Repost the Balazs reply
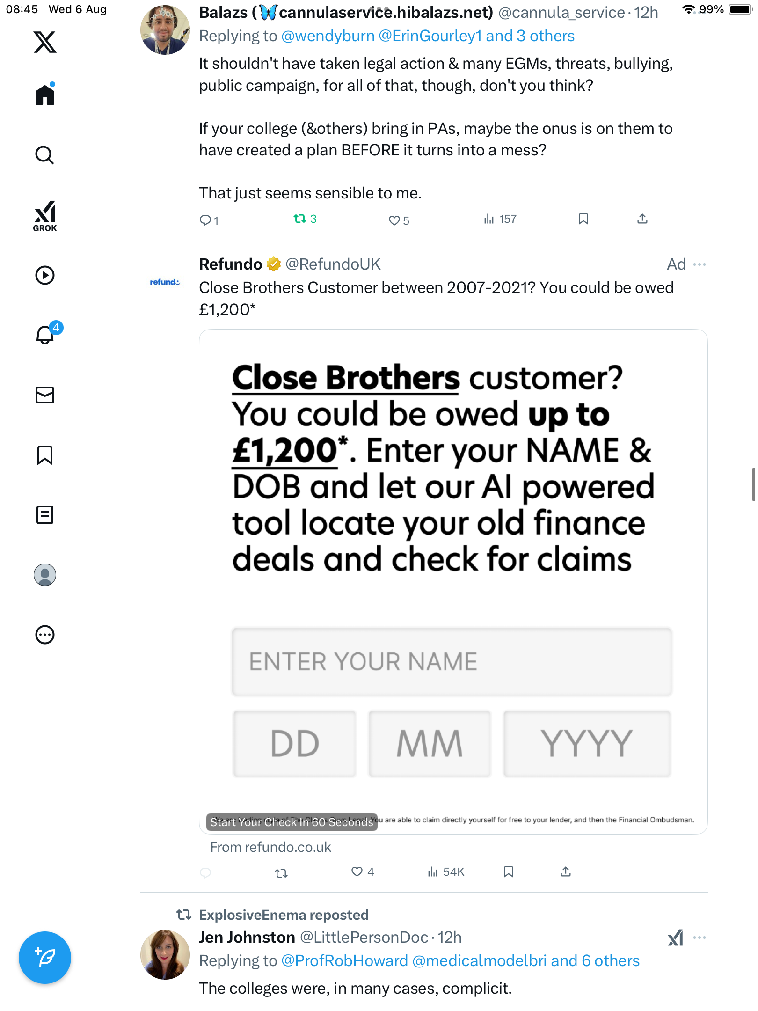 click(x=299, y=219)
